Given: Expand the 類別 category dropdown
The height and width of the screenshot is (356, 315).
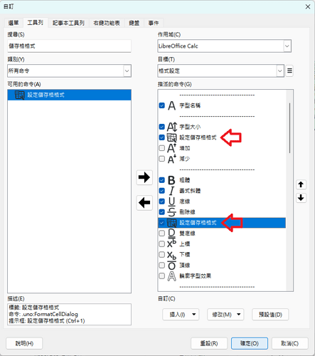Looking at the screenshot, I should [69, 70].
